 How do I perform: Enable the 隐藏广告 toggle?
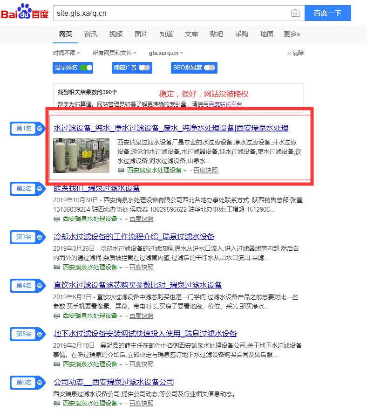click(144, 68)
